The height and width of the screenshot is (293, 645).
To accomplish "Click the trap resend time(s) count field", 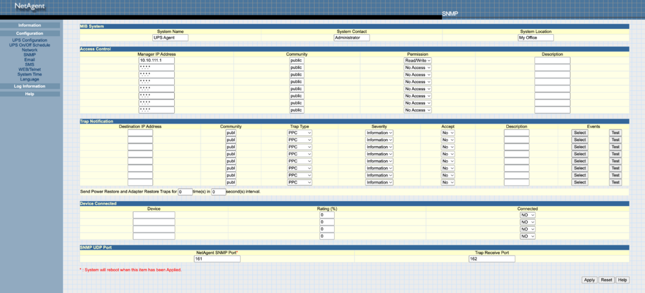I will pos(185,191).
